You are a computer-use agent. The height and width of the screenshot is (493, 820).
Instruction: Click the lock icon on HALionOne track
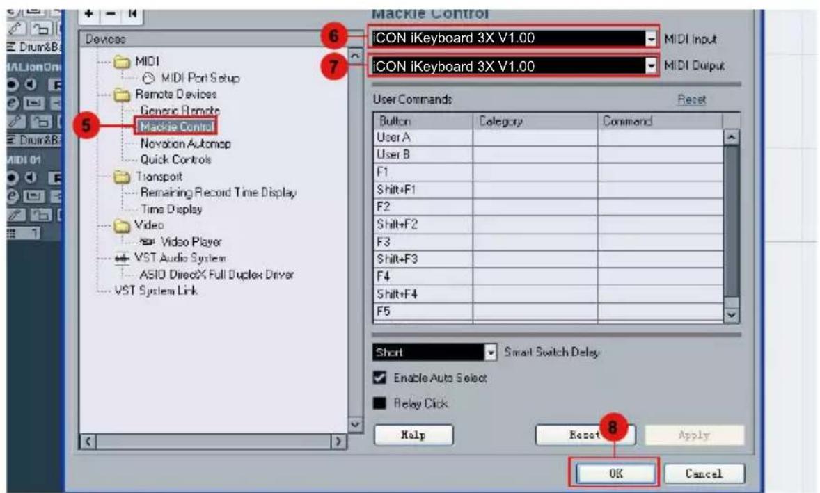[41, 122]
